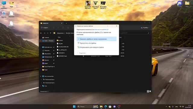This screenshot has width=193, height=109.
Task: Expand the second 'Локальный диск' node
Action: tap(42, 83)
